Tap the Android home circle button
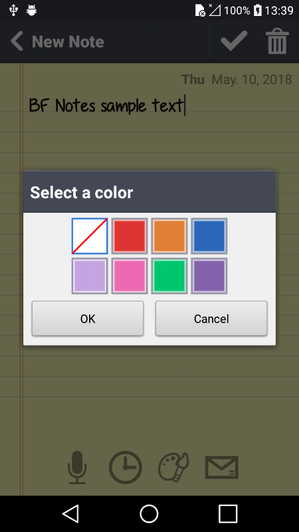This screenshot has width=299, height=532. pyautogui.click(x=149, y=513)
